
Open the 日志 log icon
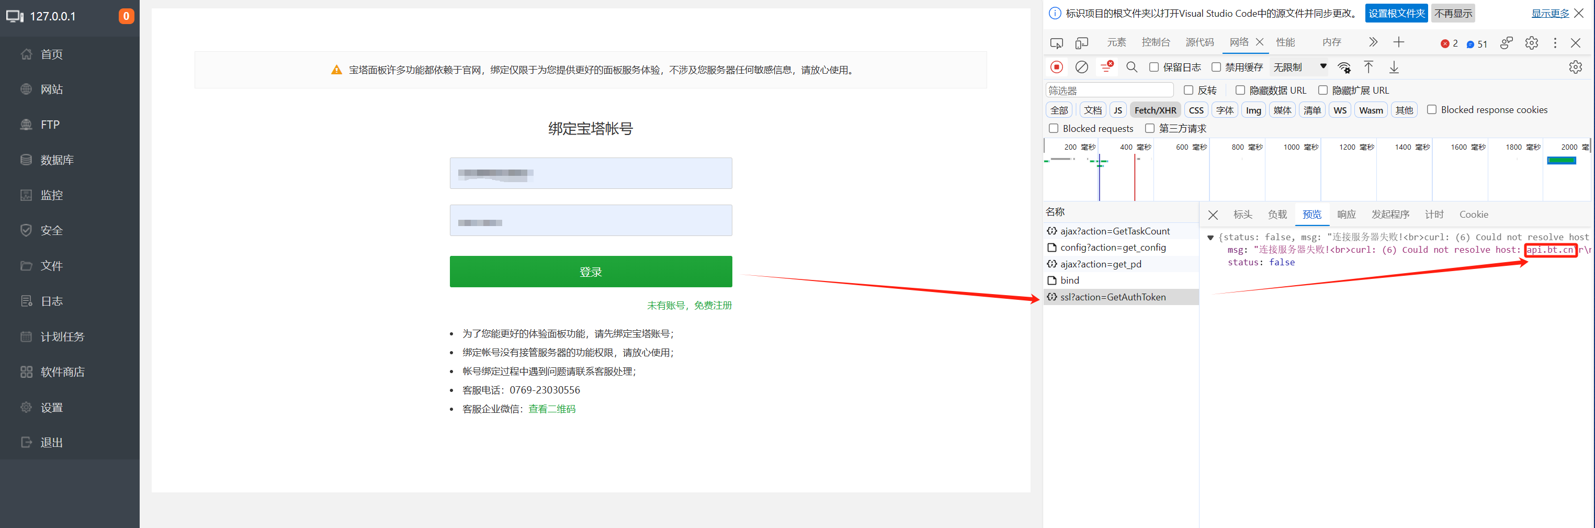click(x=26, y=301)
